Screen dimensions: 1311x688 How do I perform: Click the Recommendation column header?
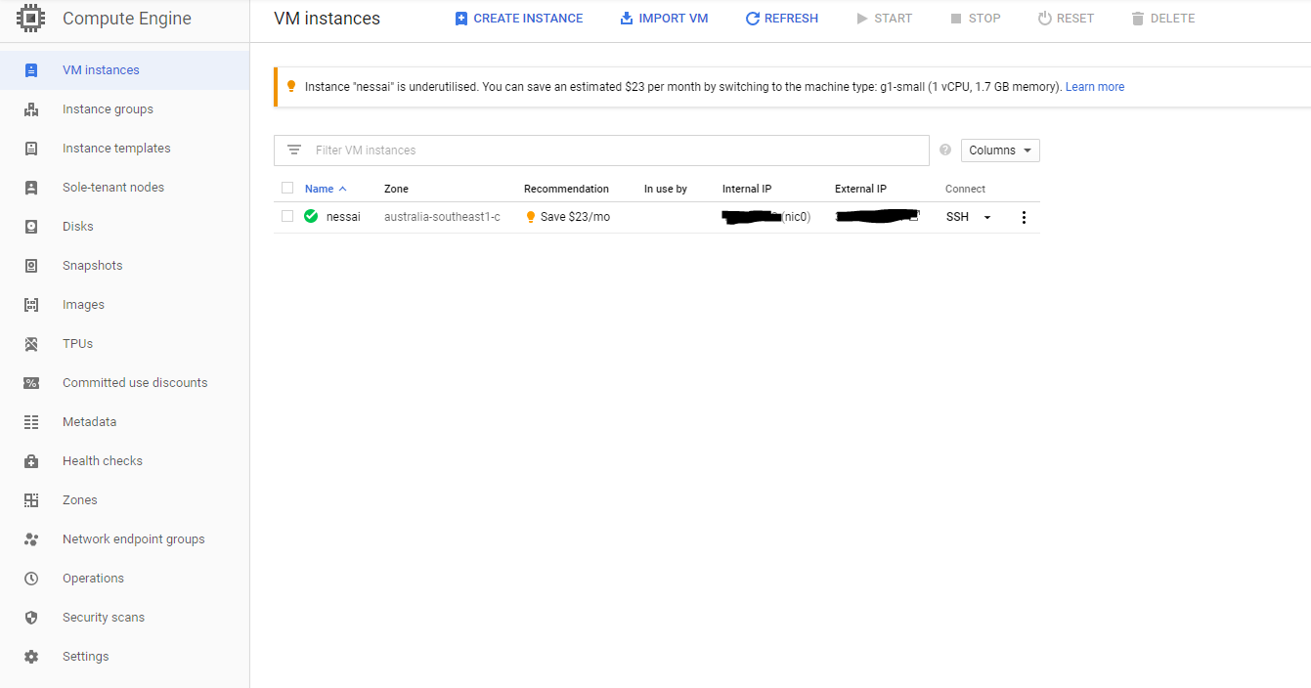[x=566, y=189]
